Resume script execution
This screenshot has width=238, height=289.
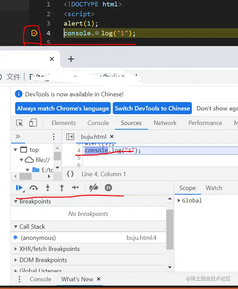tap(19, 188)
